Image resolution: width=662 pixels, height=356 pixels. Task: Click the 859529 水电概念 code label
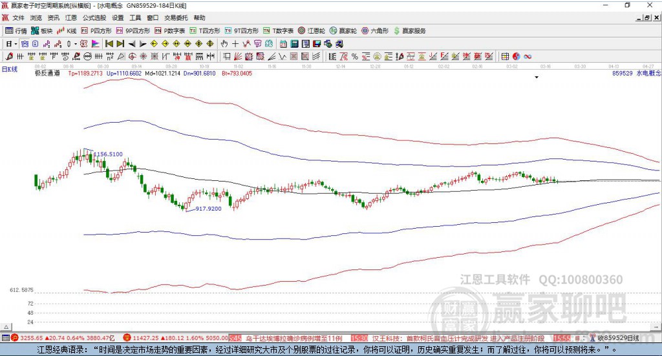click(x=637, y=74)
